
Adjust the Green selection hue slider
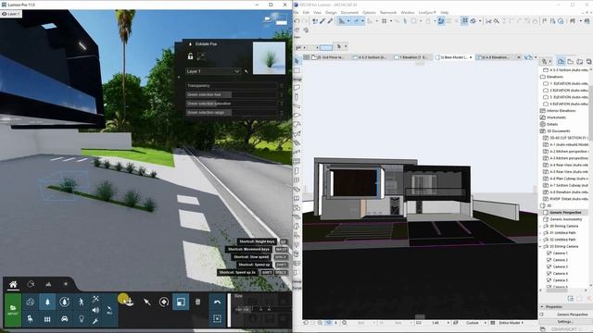(x=231, y=94)
